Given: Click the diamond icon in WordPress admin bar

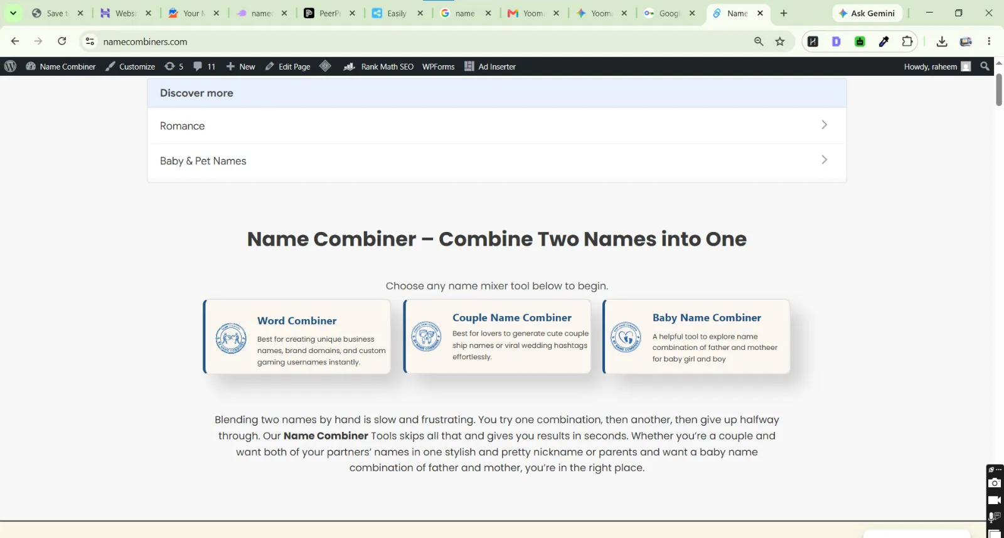Looking at the screenshot, I should click(x=325, y=66).
